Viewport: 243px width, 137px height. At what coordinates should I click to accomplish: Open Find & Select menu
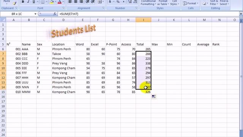(x=224, y=3)
